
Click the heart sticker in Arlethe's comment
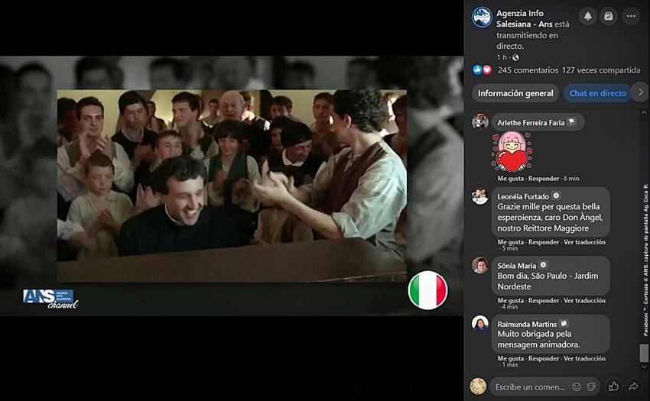click(x=512, y=152)
